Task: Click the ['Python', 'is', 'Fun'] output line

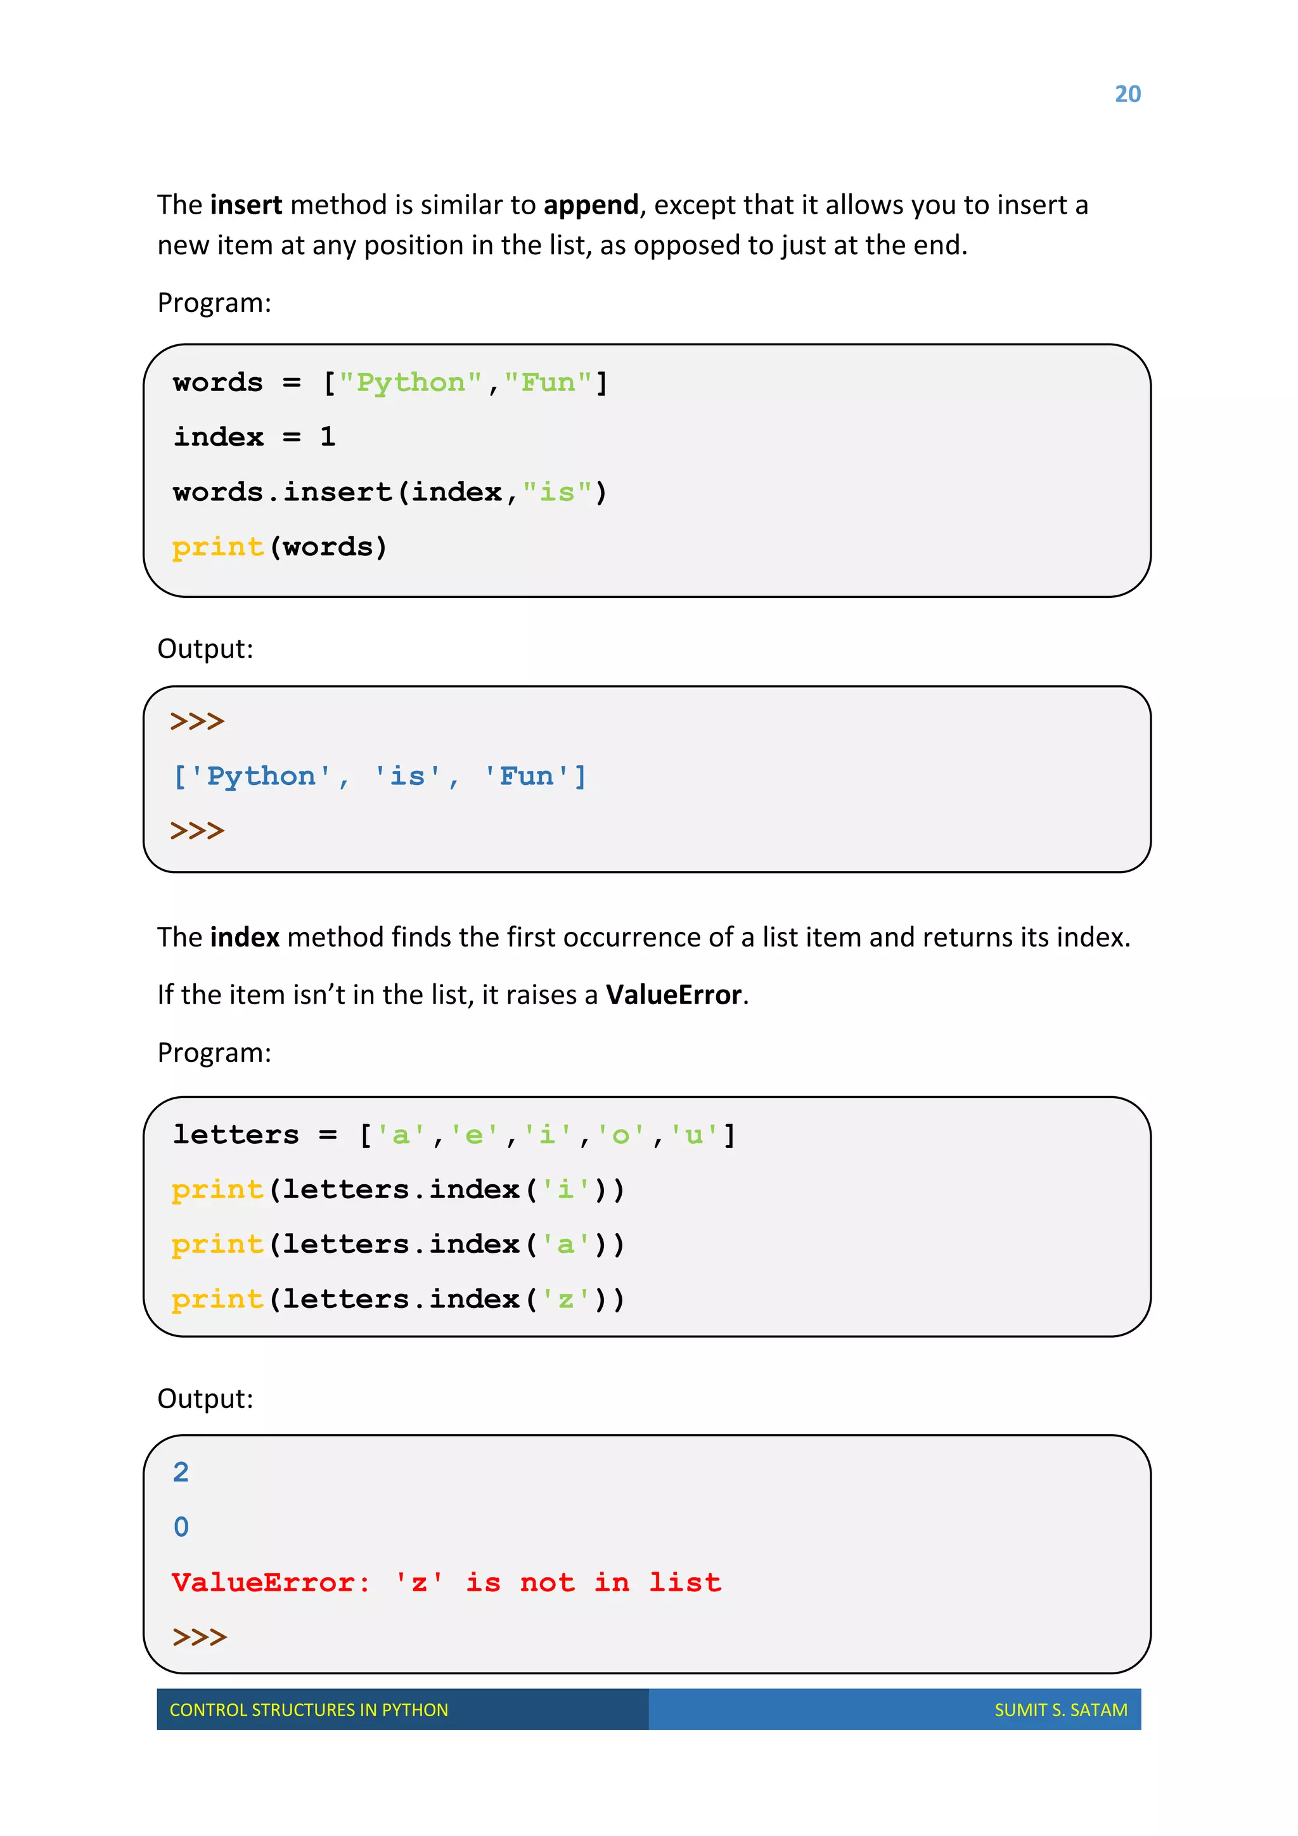Action: click(380, 777)
